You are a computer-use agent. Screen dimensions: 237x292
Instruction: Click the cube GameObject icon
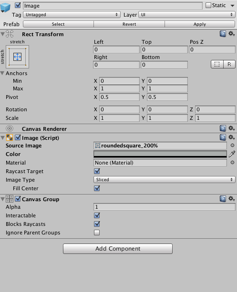click(5, 7)
